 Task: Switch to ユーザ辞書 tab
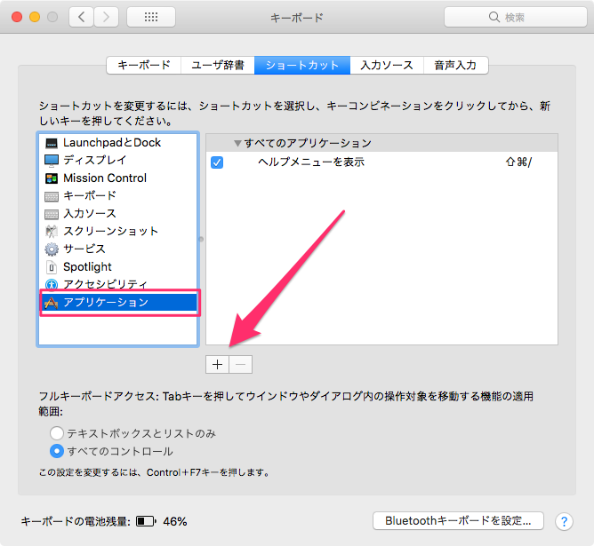[x=218, y=66]
